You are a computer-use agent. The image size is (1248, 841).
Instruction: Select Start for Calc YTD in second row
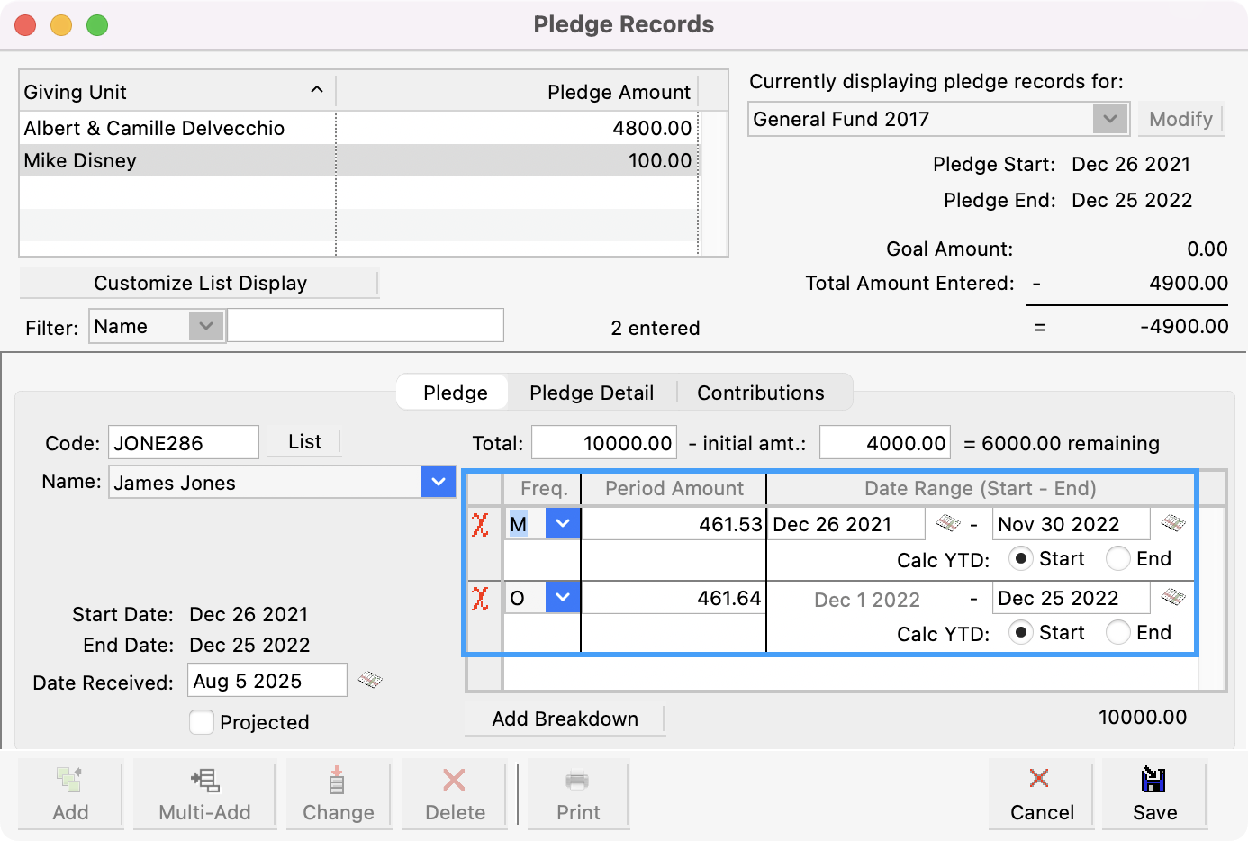(x=1021, y=633)
